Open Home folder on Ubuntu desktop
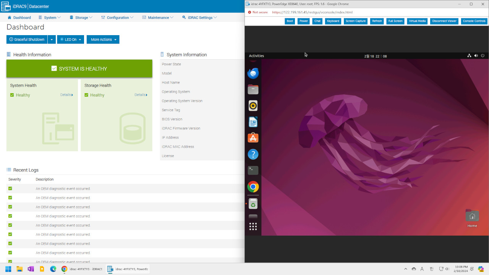The height and width of the screenshot is (275, 489). tap(472, 216)
